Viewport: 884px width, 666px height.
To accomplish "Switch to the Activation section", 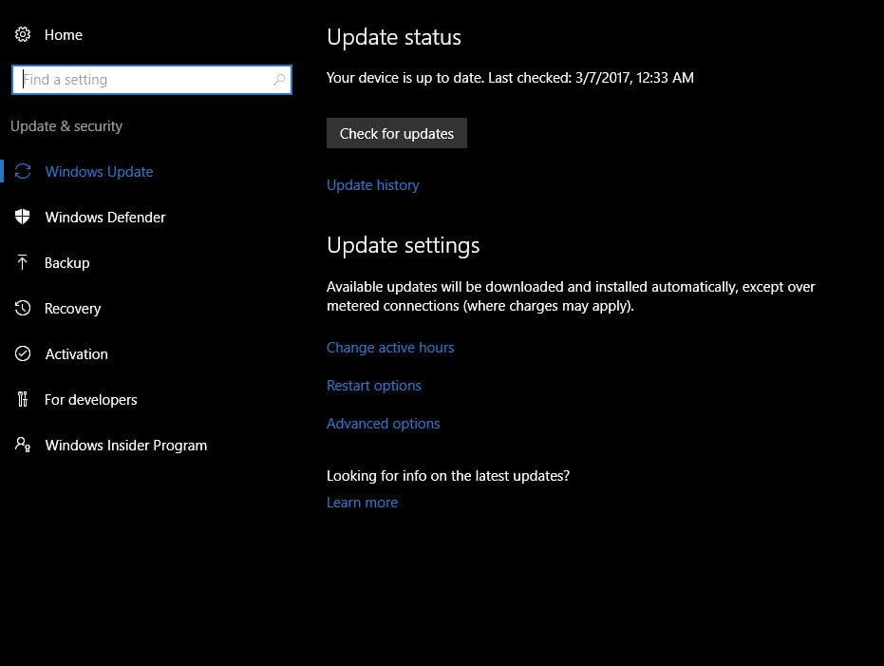I will (x=76, y=354).
